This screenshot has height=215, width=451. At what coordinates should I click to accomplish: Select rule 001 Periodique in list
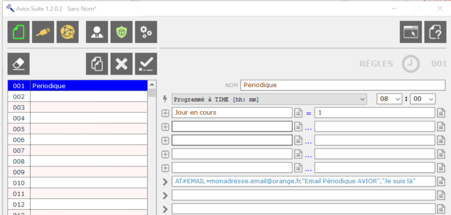click(77, 86)
